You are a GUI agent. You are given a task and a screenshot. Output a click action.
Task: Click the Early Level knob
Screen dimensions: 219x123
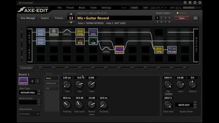(x=79, y=105)
